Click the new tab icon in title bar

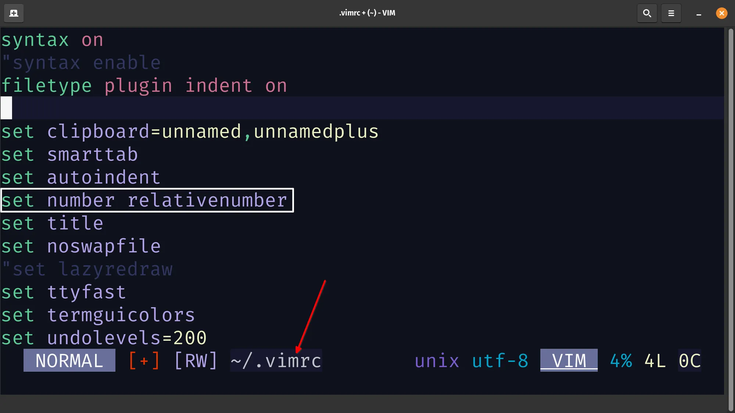(14, 13)
